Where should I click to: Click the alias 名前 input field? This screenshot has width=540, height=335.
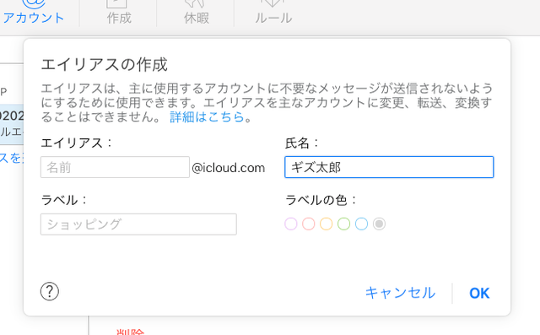115,167
